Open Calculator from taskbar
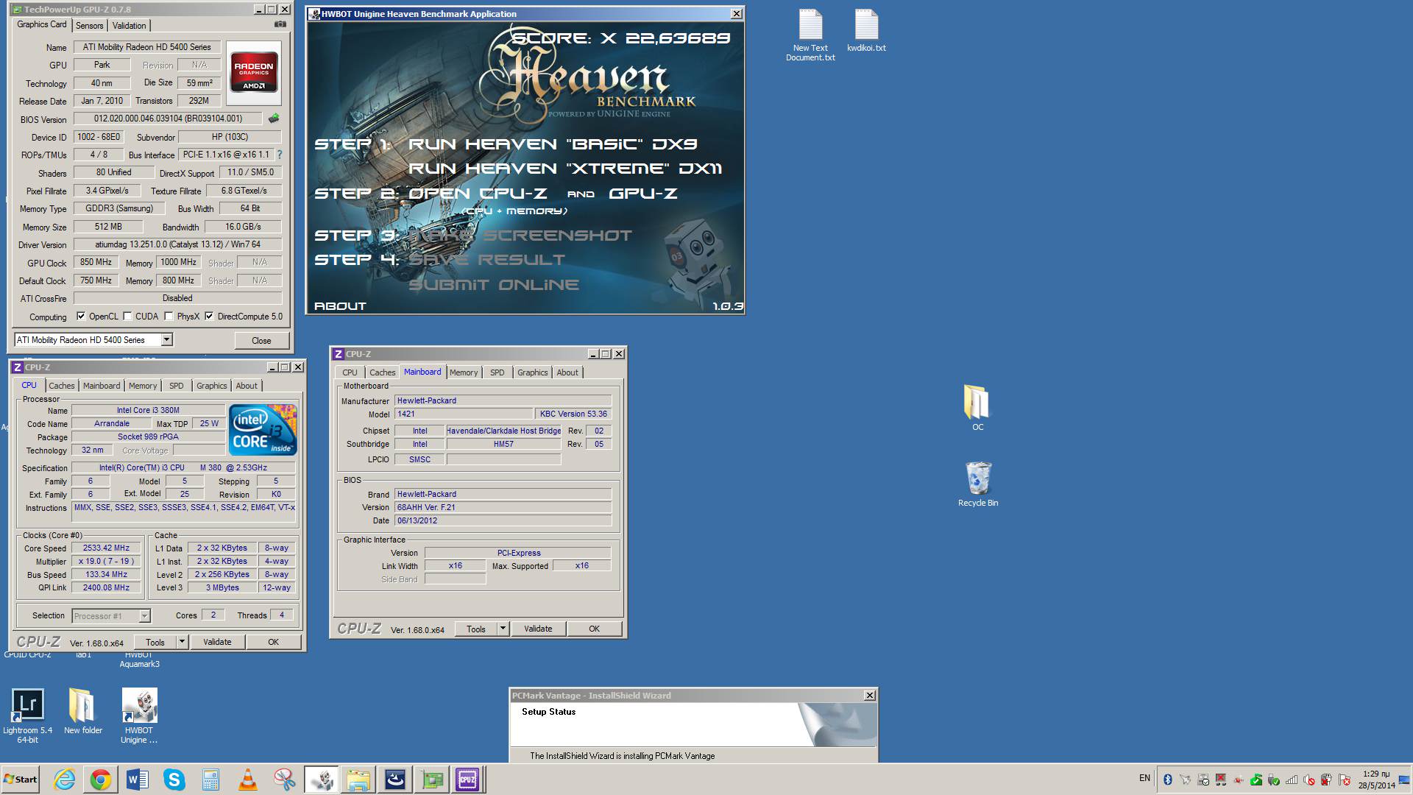Screen dimensions: 1413x795 click(x=211, y=780)
